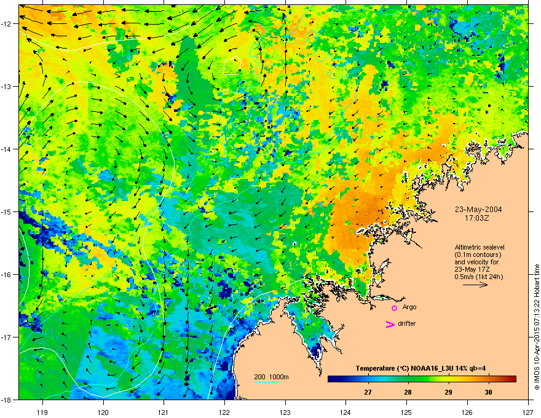
Task: Click the longitude axis label 124
Action: [x=346, y=412]
